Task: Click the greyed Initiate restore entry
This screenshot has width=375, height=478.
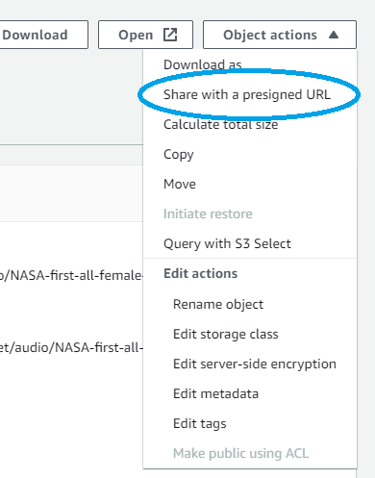Action: [208, 214]
